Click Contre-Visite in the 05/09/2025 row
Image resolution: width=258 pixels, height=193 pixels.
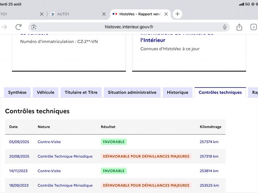[49, 142]
